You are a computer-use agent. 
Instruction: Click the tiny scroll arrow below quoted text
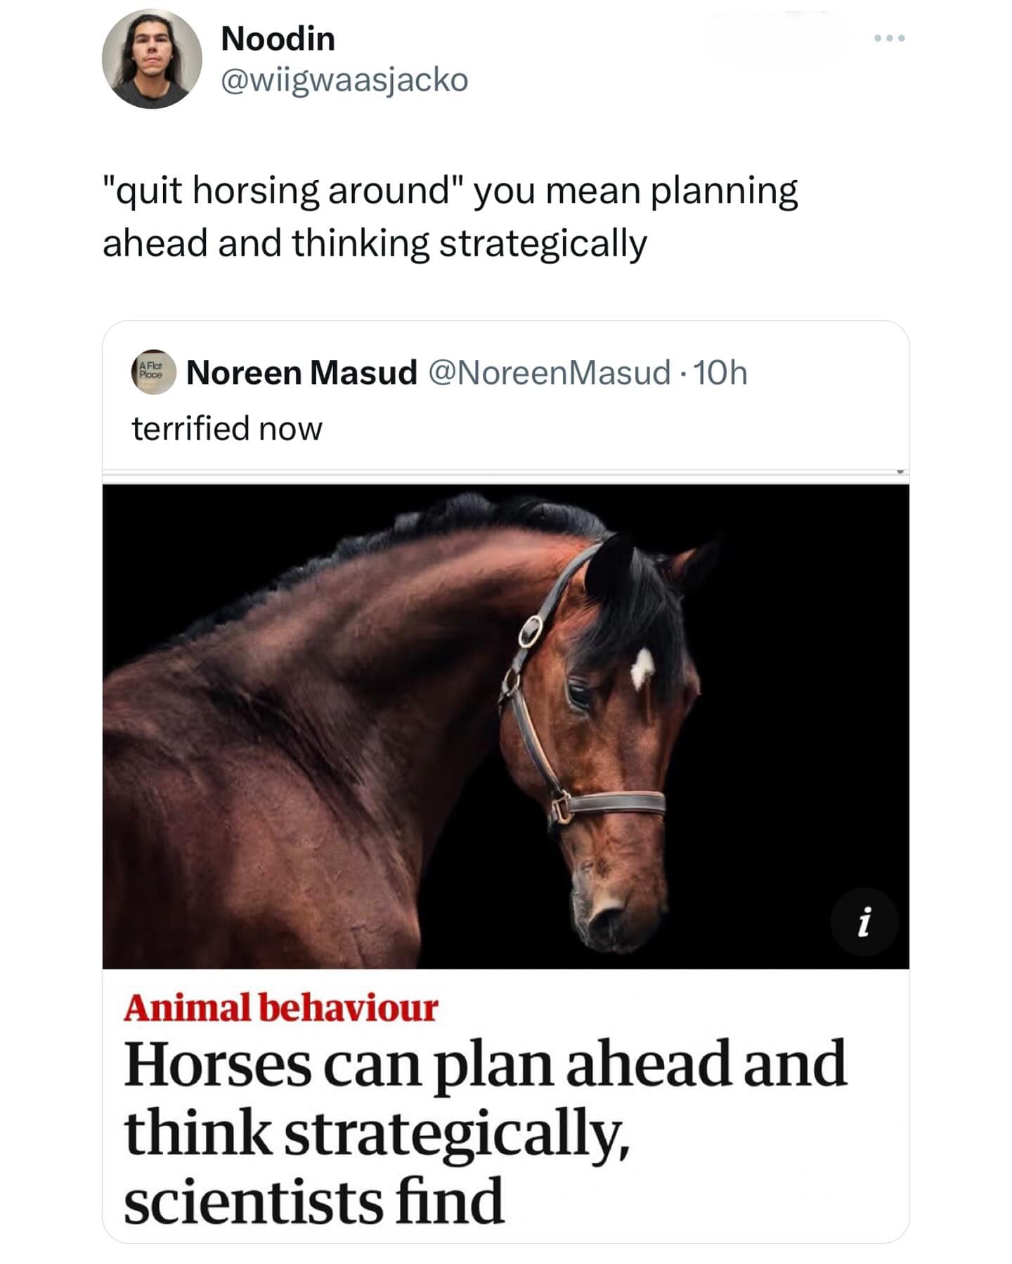900,472
